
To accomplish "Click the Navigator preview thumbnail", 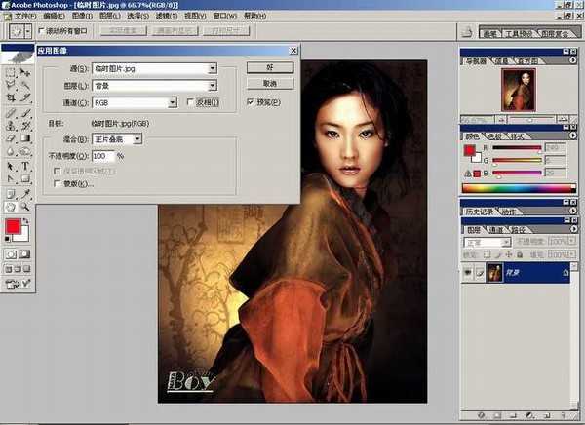I will click(519, 90).
